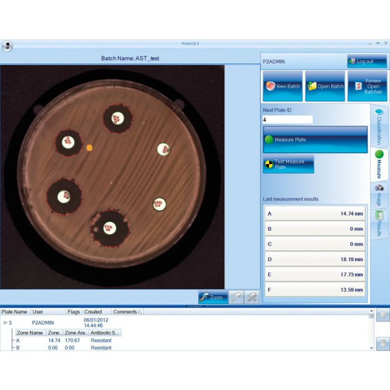Click the Antibiotic S... column header
The width and height of the screenshot is (390, 390).
coord(105,333)
